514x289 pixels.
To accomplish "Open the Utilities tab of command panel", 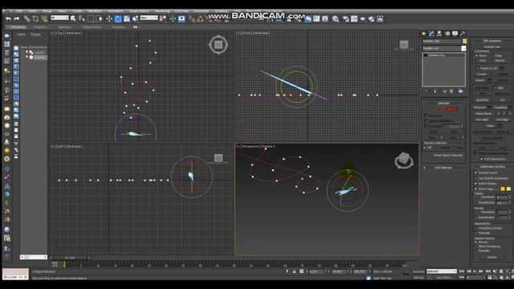I will 463,34.
